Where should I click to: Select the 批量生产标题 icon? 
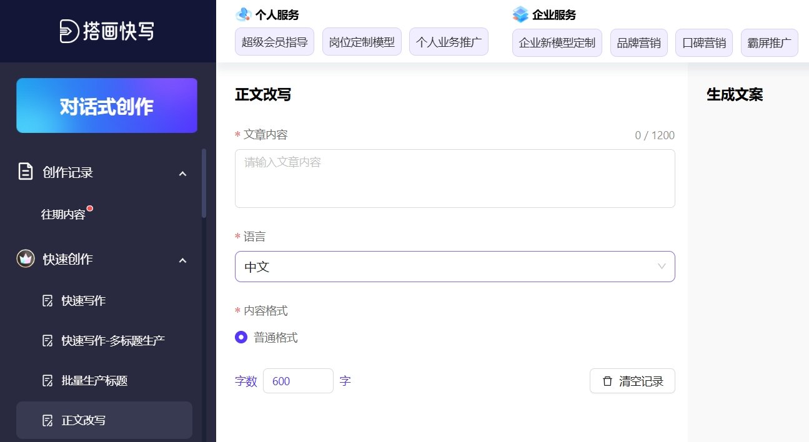pos(47,380)
